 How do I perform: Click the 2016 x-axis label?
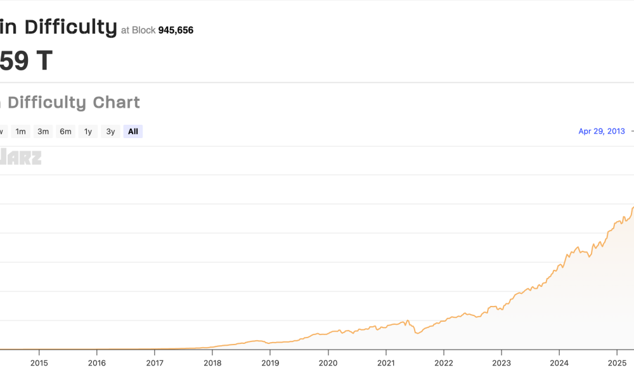tap(97, 363)
